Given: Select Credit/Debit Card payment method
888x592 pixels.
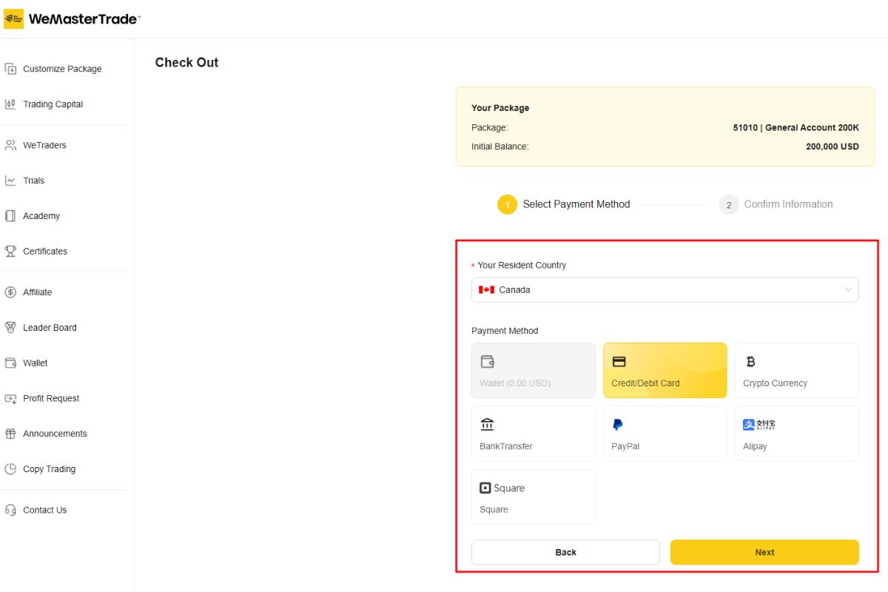Looking at the screenshot, I should click(665, 371).
